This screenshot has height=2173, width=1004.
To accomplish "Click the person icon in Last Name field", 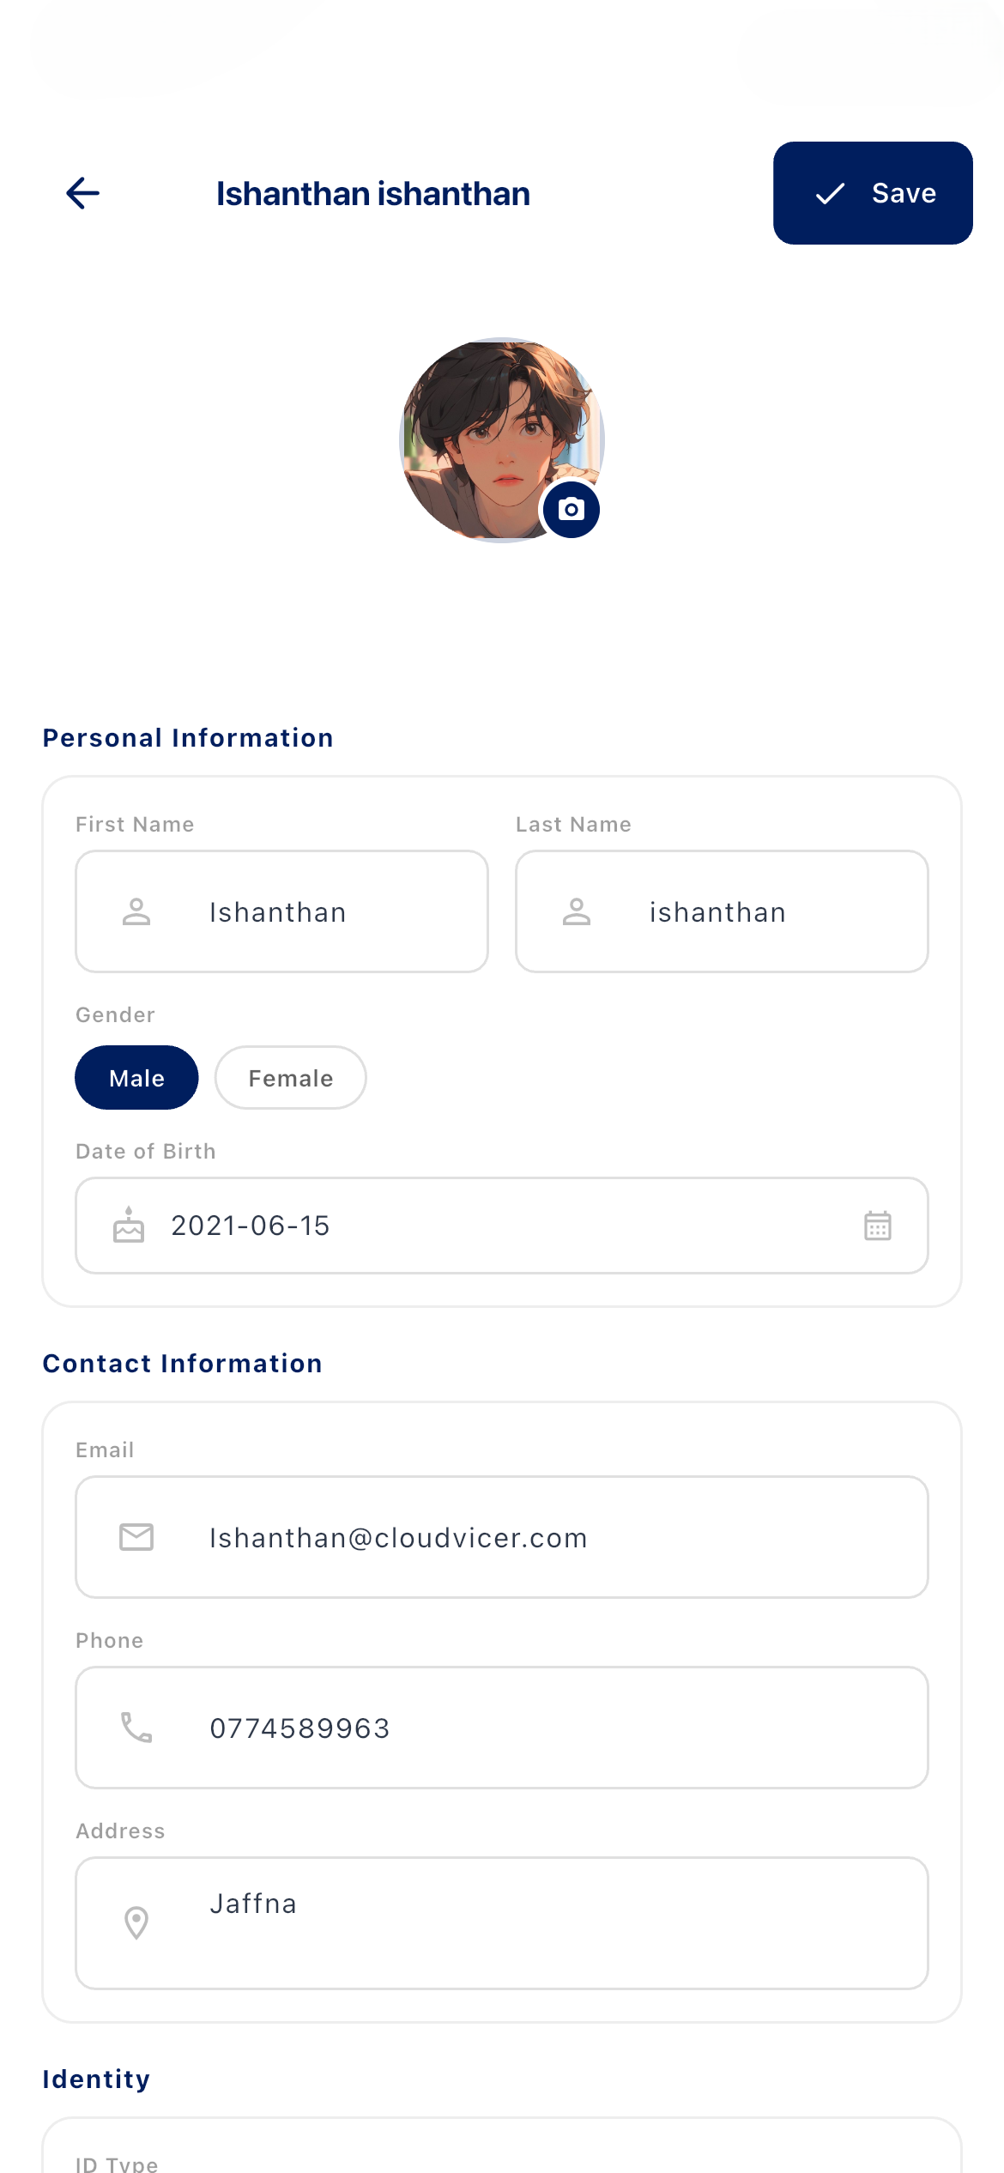I will (577, 911).
